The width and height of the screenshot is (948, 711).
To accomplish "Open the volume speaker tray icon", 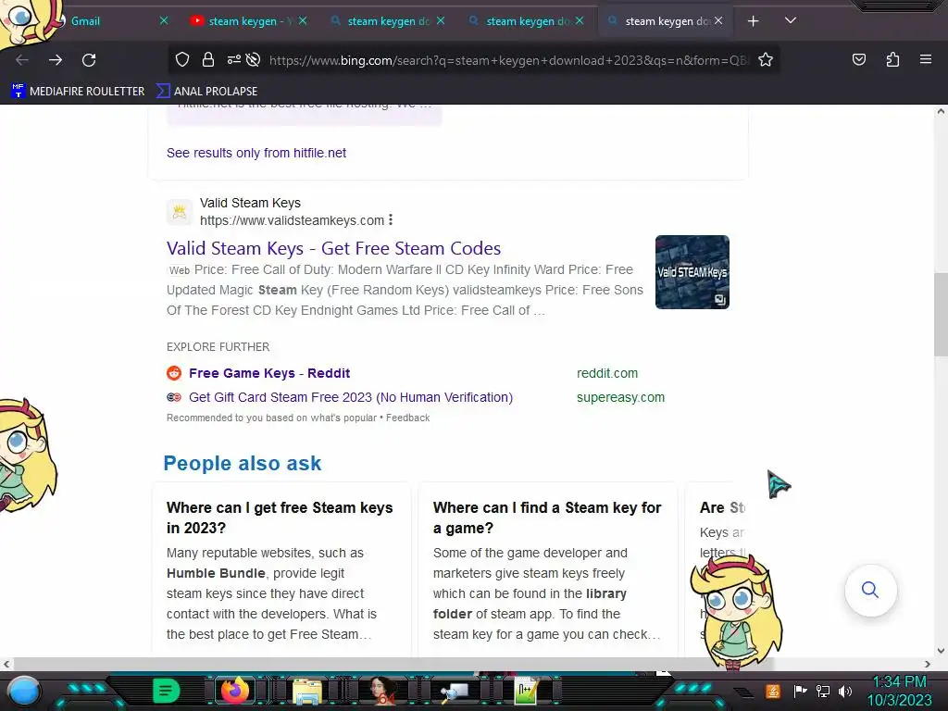I will 845,691.
